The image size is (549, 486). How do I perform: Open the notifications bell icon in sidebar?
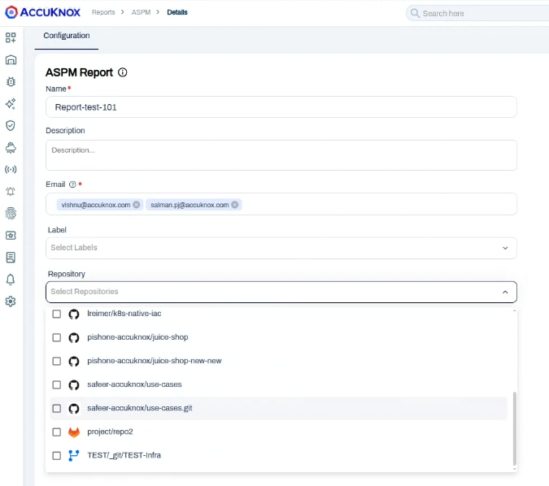click(11, 280)
